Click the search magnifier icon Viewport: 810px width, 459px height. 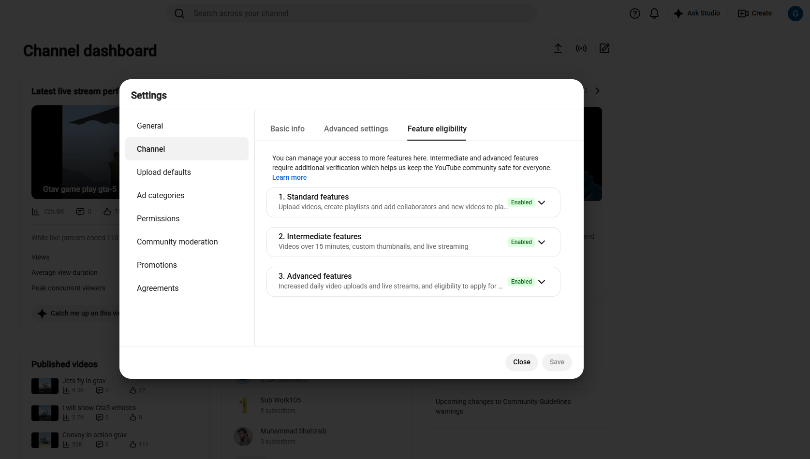(x=179, y=14)
